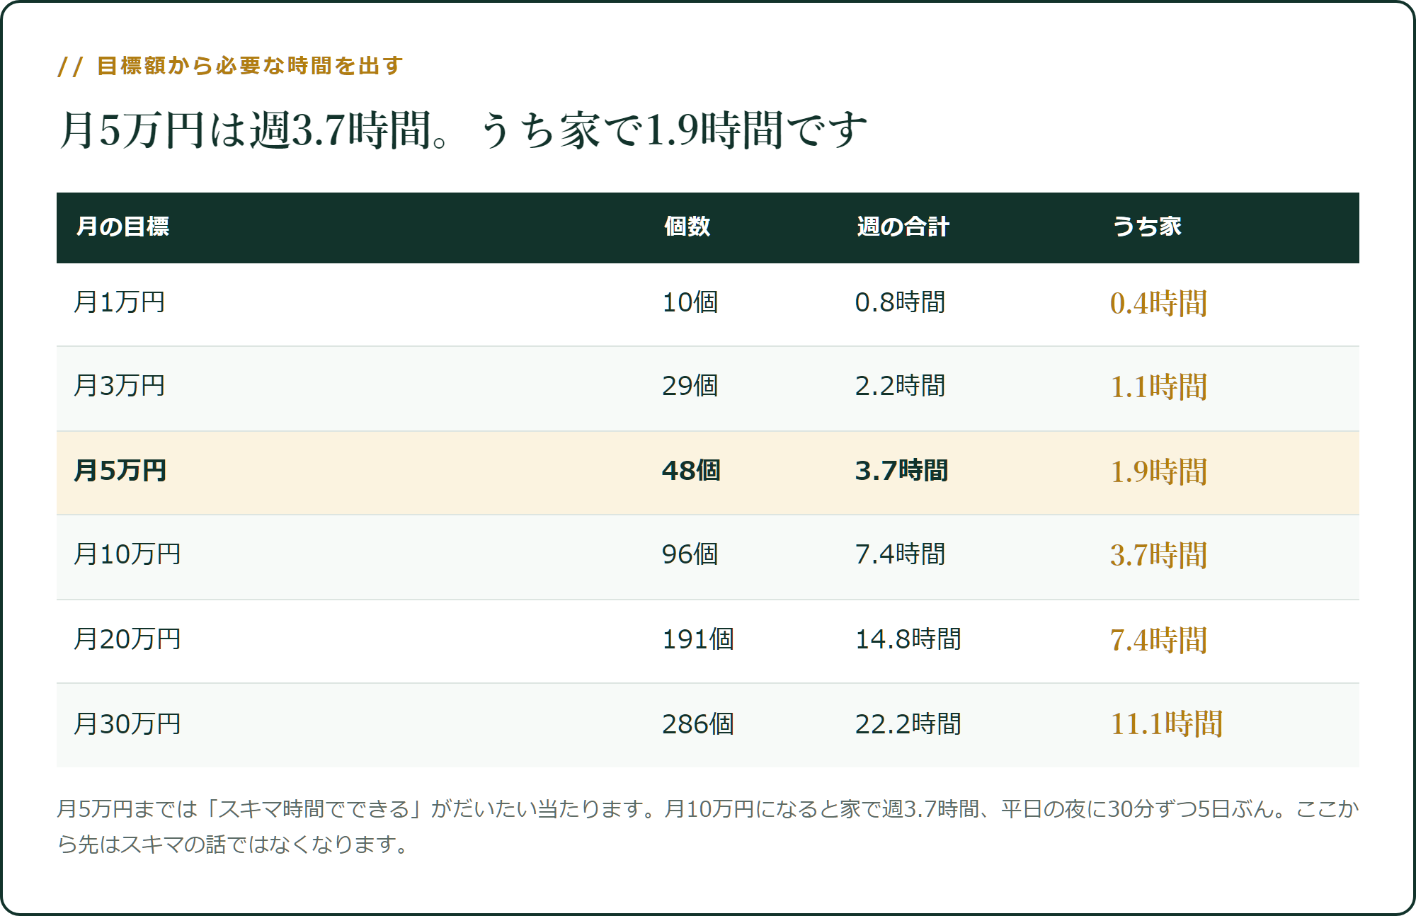Click the gold '0.4時間' value
Screen dimensions: 1416x916
(x=1158, y=303)
